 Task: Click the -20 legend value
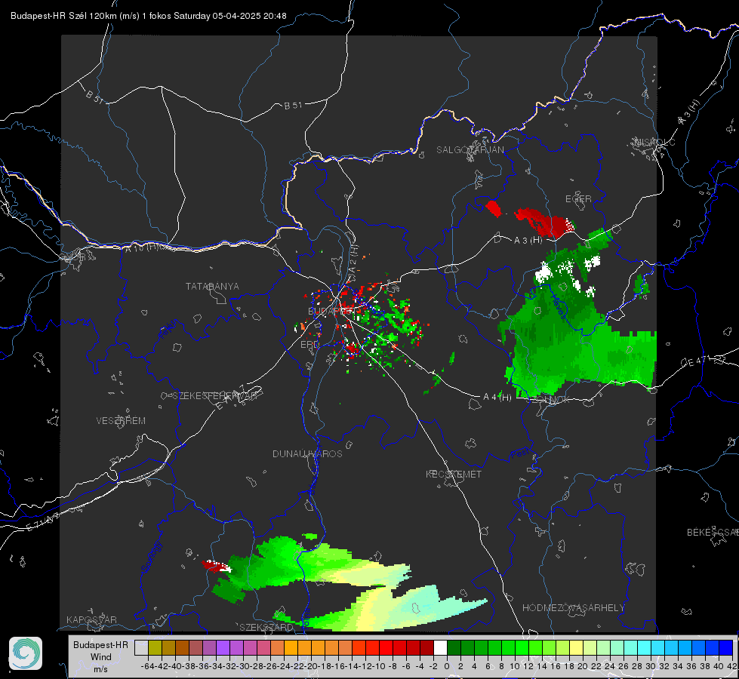click(311, 666)
